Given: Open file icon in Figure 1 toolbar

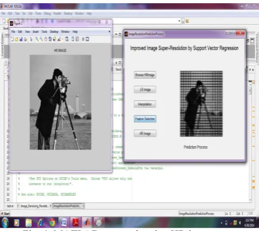Looking at the screenshot, I should click(16, 39).
